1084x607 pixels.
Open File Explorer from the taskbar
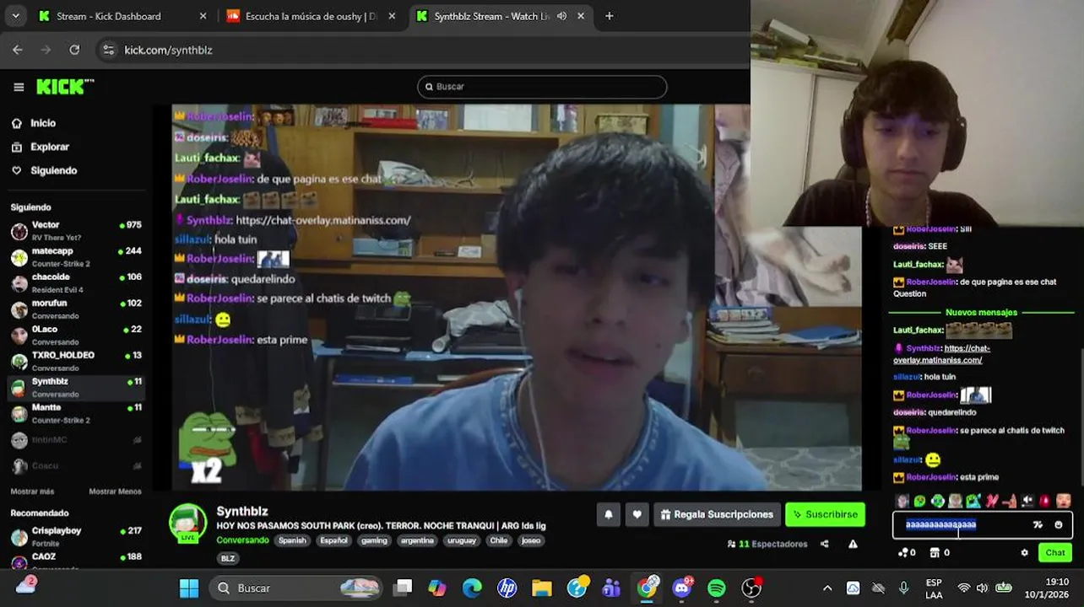(541, 588)
